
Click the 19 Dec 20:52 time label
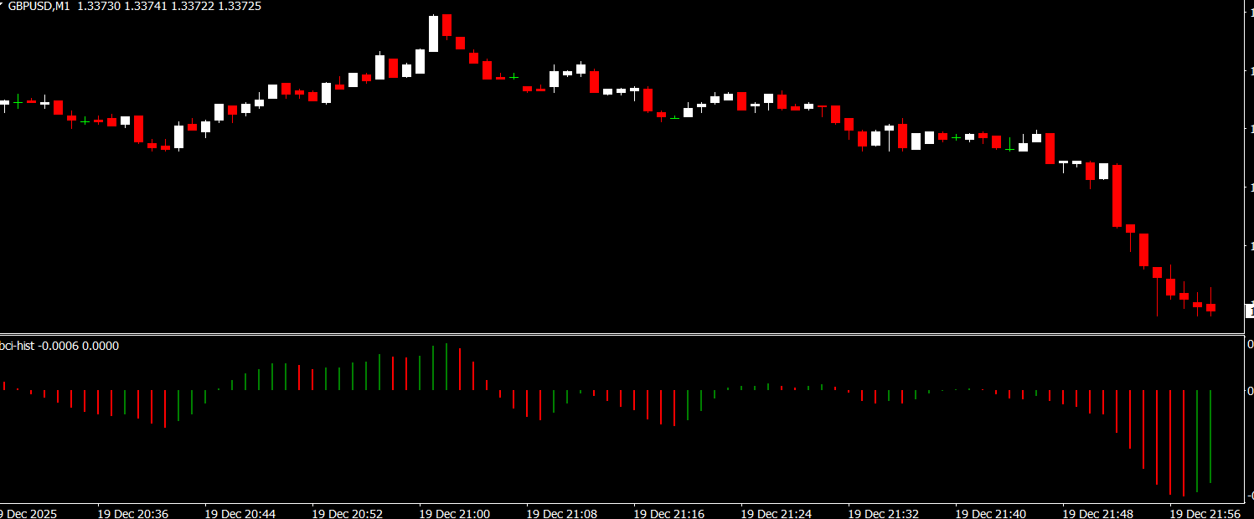pos(347,512)
